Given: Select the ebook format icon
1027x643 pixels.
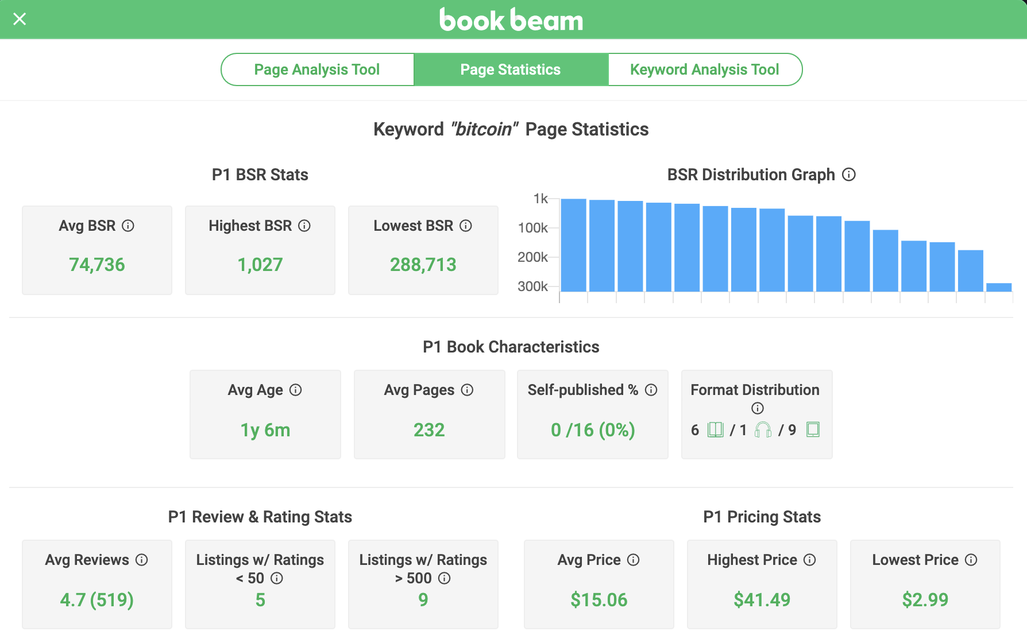Looking at the screenshot, I should [x=814, y=429].
